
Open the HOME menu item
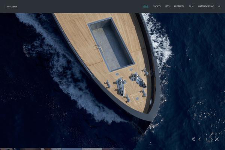[145, 6]
